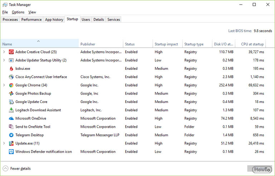Select the Google Photos Backup row name
The width and height of the screenshot is (275, 176).
(33, 93)
